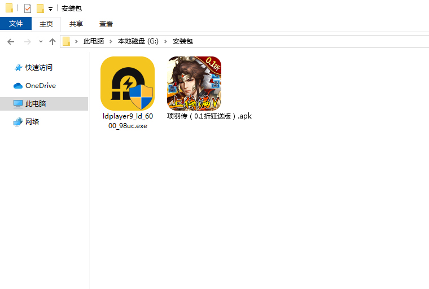Expand chevron before 此电脑 in breadcrumb
Screen dimensions: 429x289
76,42
